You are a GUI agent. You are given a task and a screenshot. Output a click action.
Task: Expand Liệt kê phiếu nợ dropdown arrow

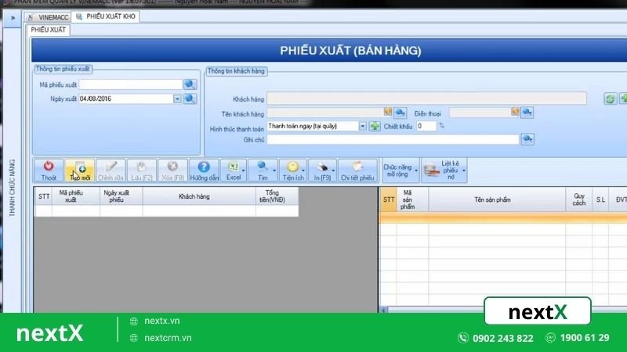coord(463,171)
